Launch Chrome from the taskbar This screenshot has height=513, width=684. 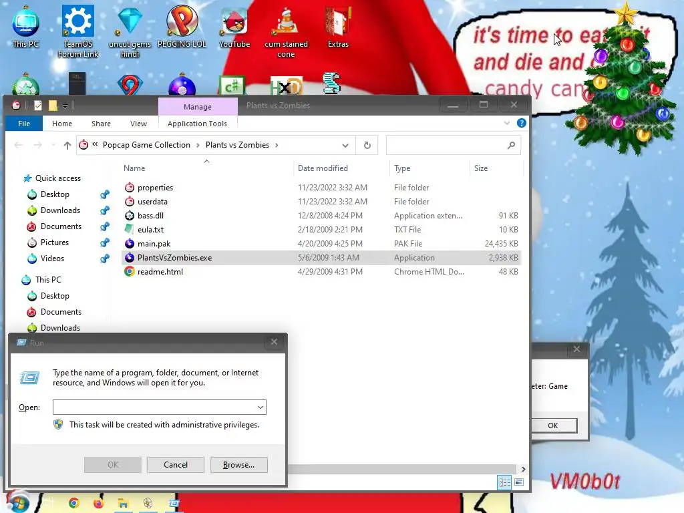pyautogui.click(x=74, y=503)
